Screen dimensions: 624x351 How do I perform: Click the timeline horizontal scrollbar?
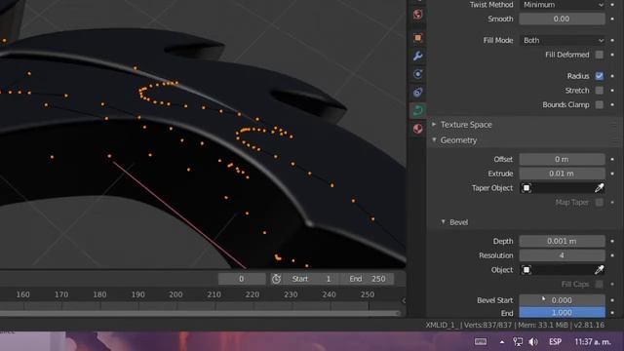point(199,314)
